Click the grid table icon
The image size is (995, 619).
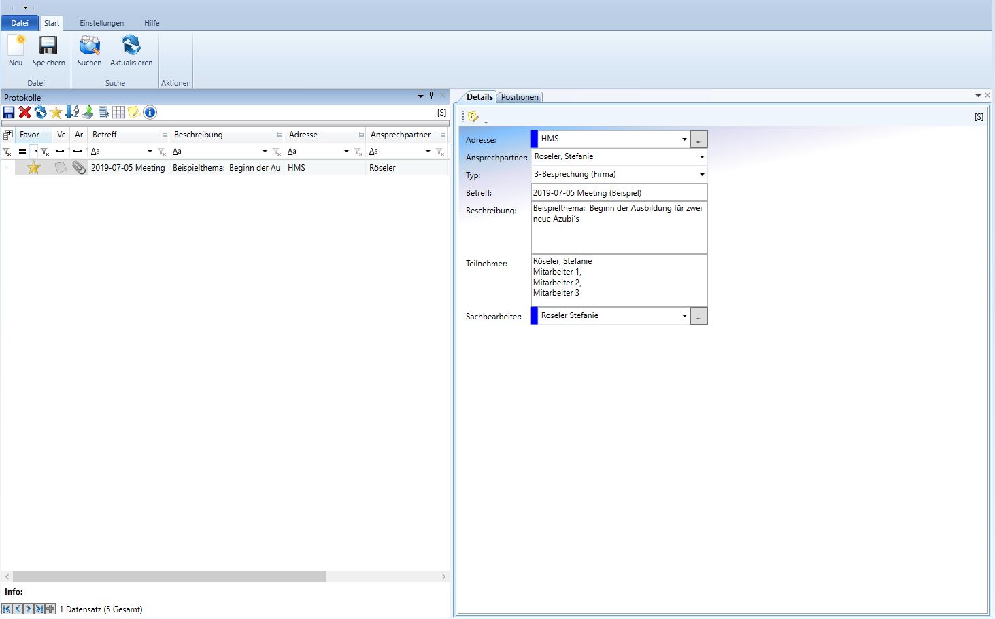[119, 112]
